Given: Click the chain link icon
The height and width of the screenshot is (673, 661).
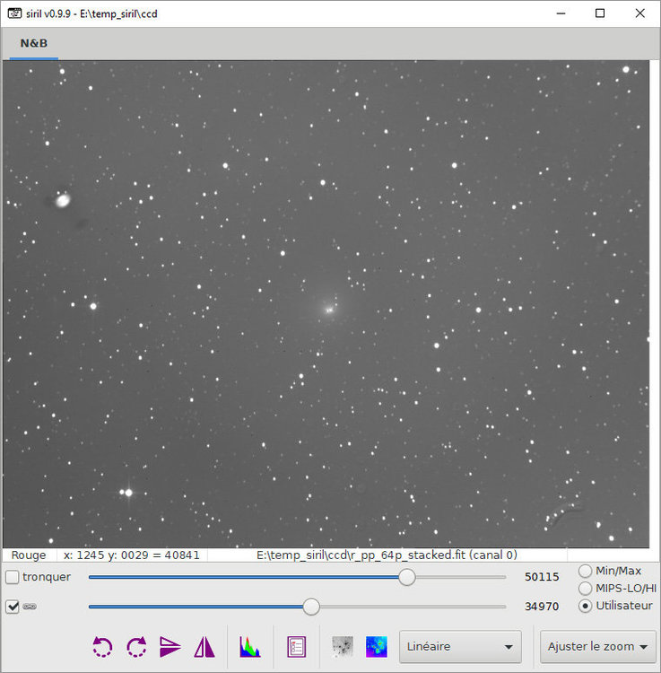Looking at the screenshot, I should [x=30, y=607].
